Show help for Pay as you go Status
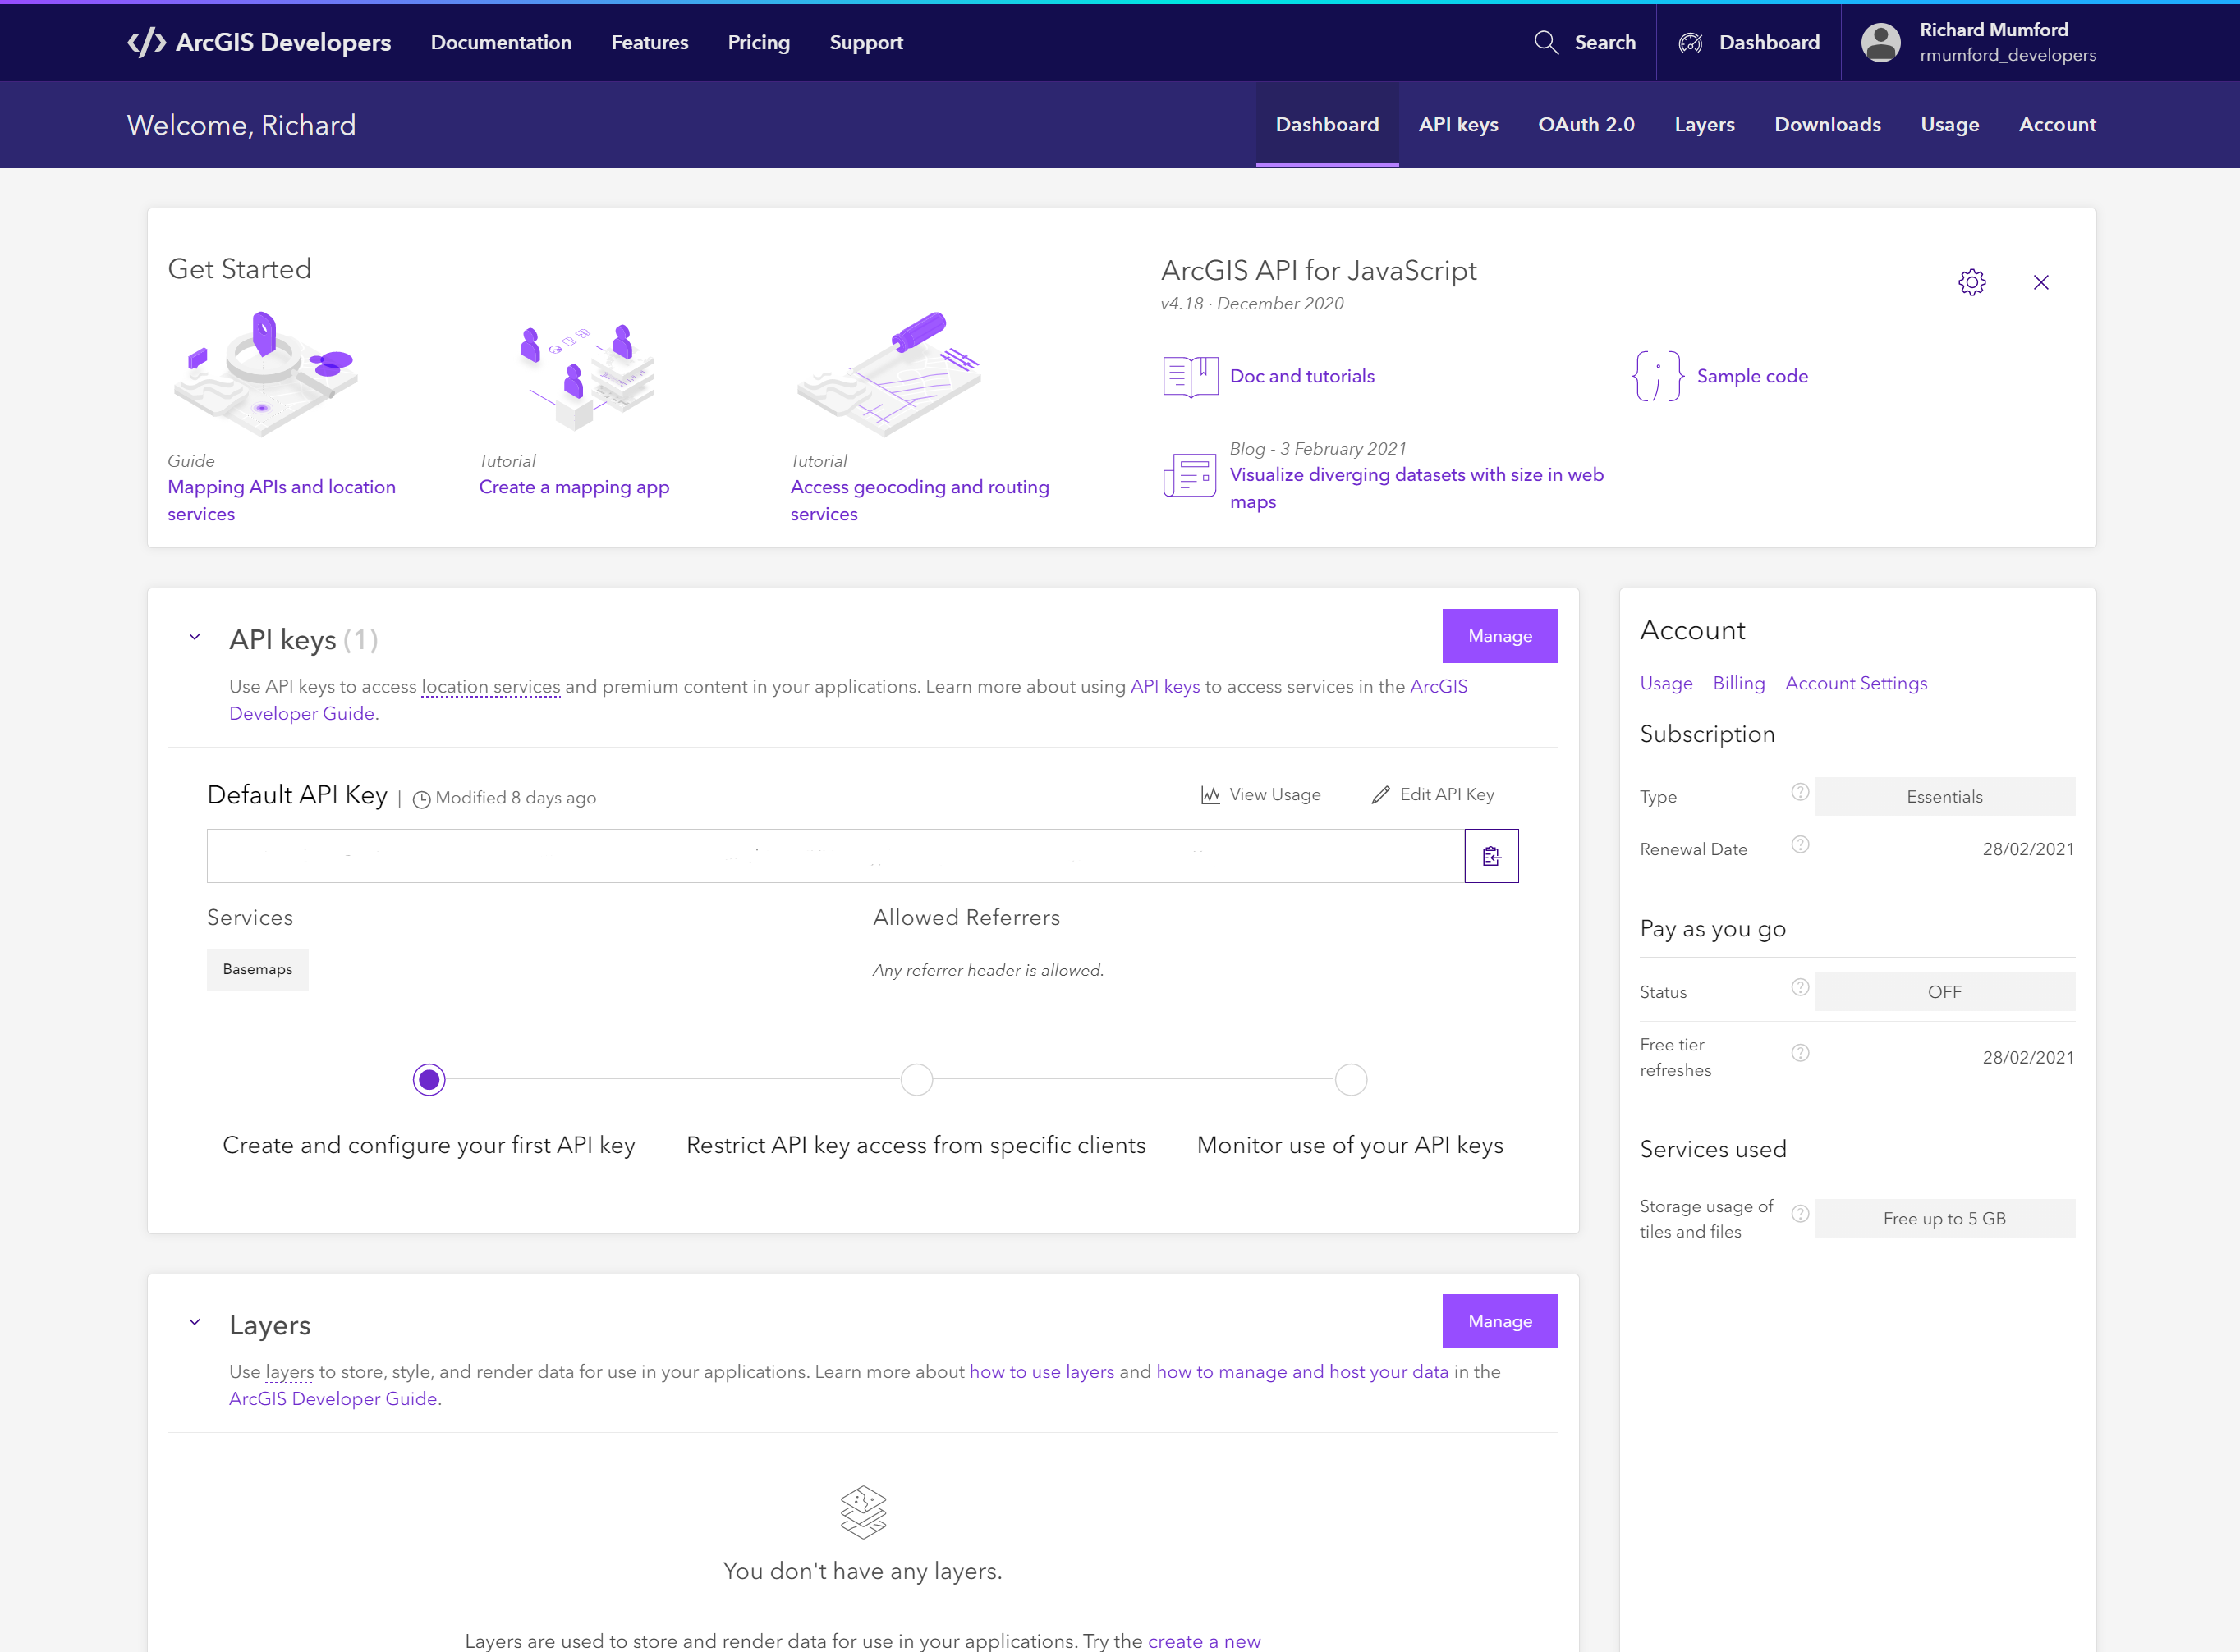2240x1652 pixels. coord(1800,988)
